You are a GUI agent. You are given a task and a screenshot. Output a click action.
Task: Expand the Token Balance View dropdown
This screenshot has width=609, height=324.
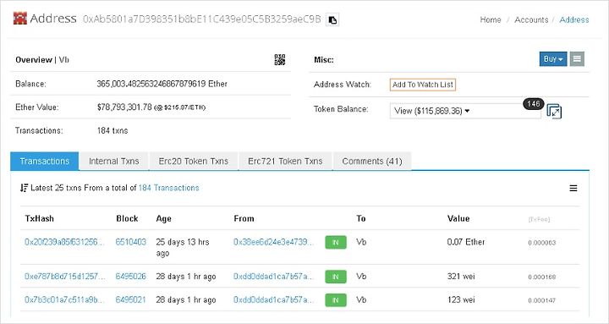[465, 111]
